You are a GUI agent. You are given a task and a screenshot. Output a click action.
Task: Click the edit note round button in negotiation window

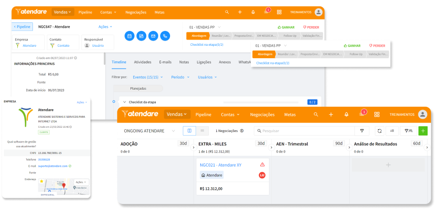tap(141, 36)
